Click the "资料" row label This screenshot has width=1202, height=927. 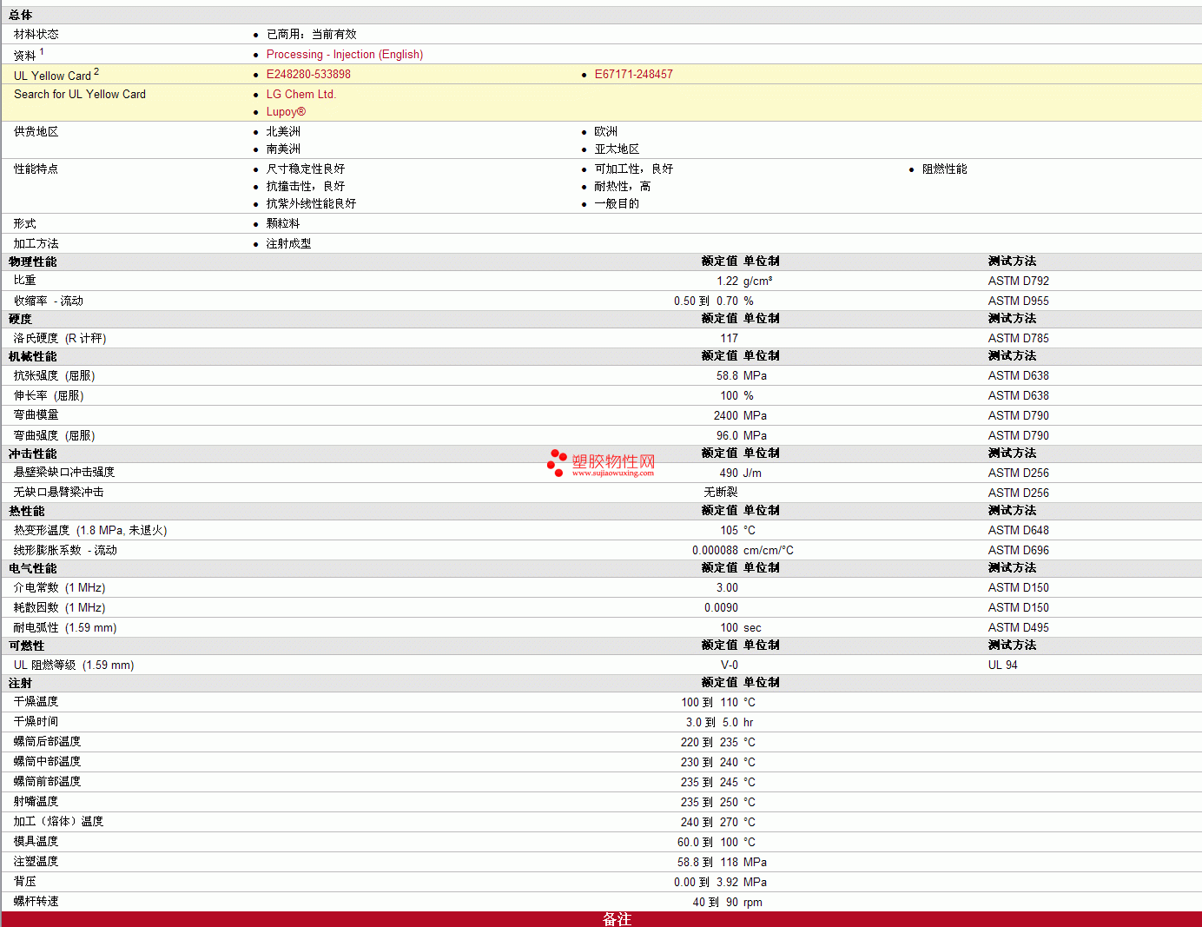coord(25,55)
